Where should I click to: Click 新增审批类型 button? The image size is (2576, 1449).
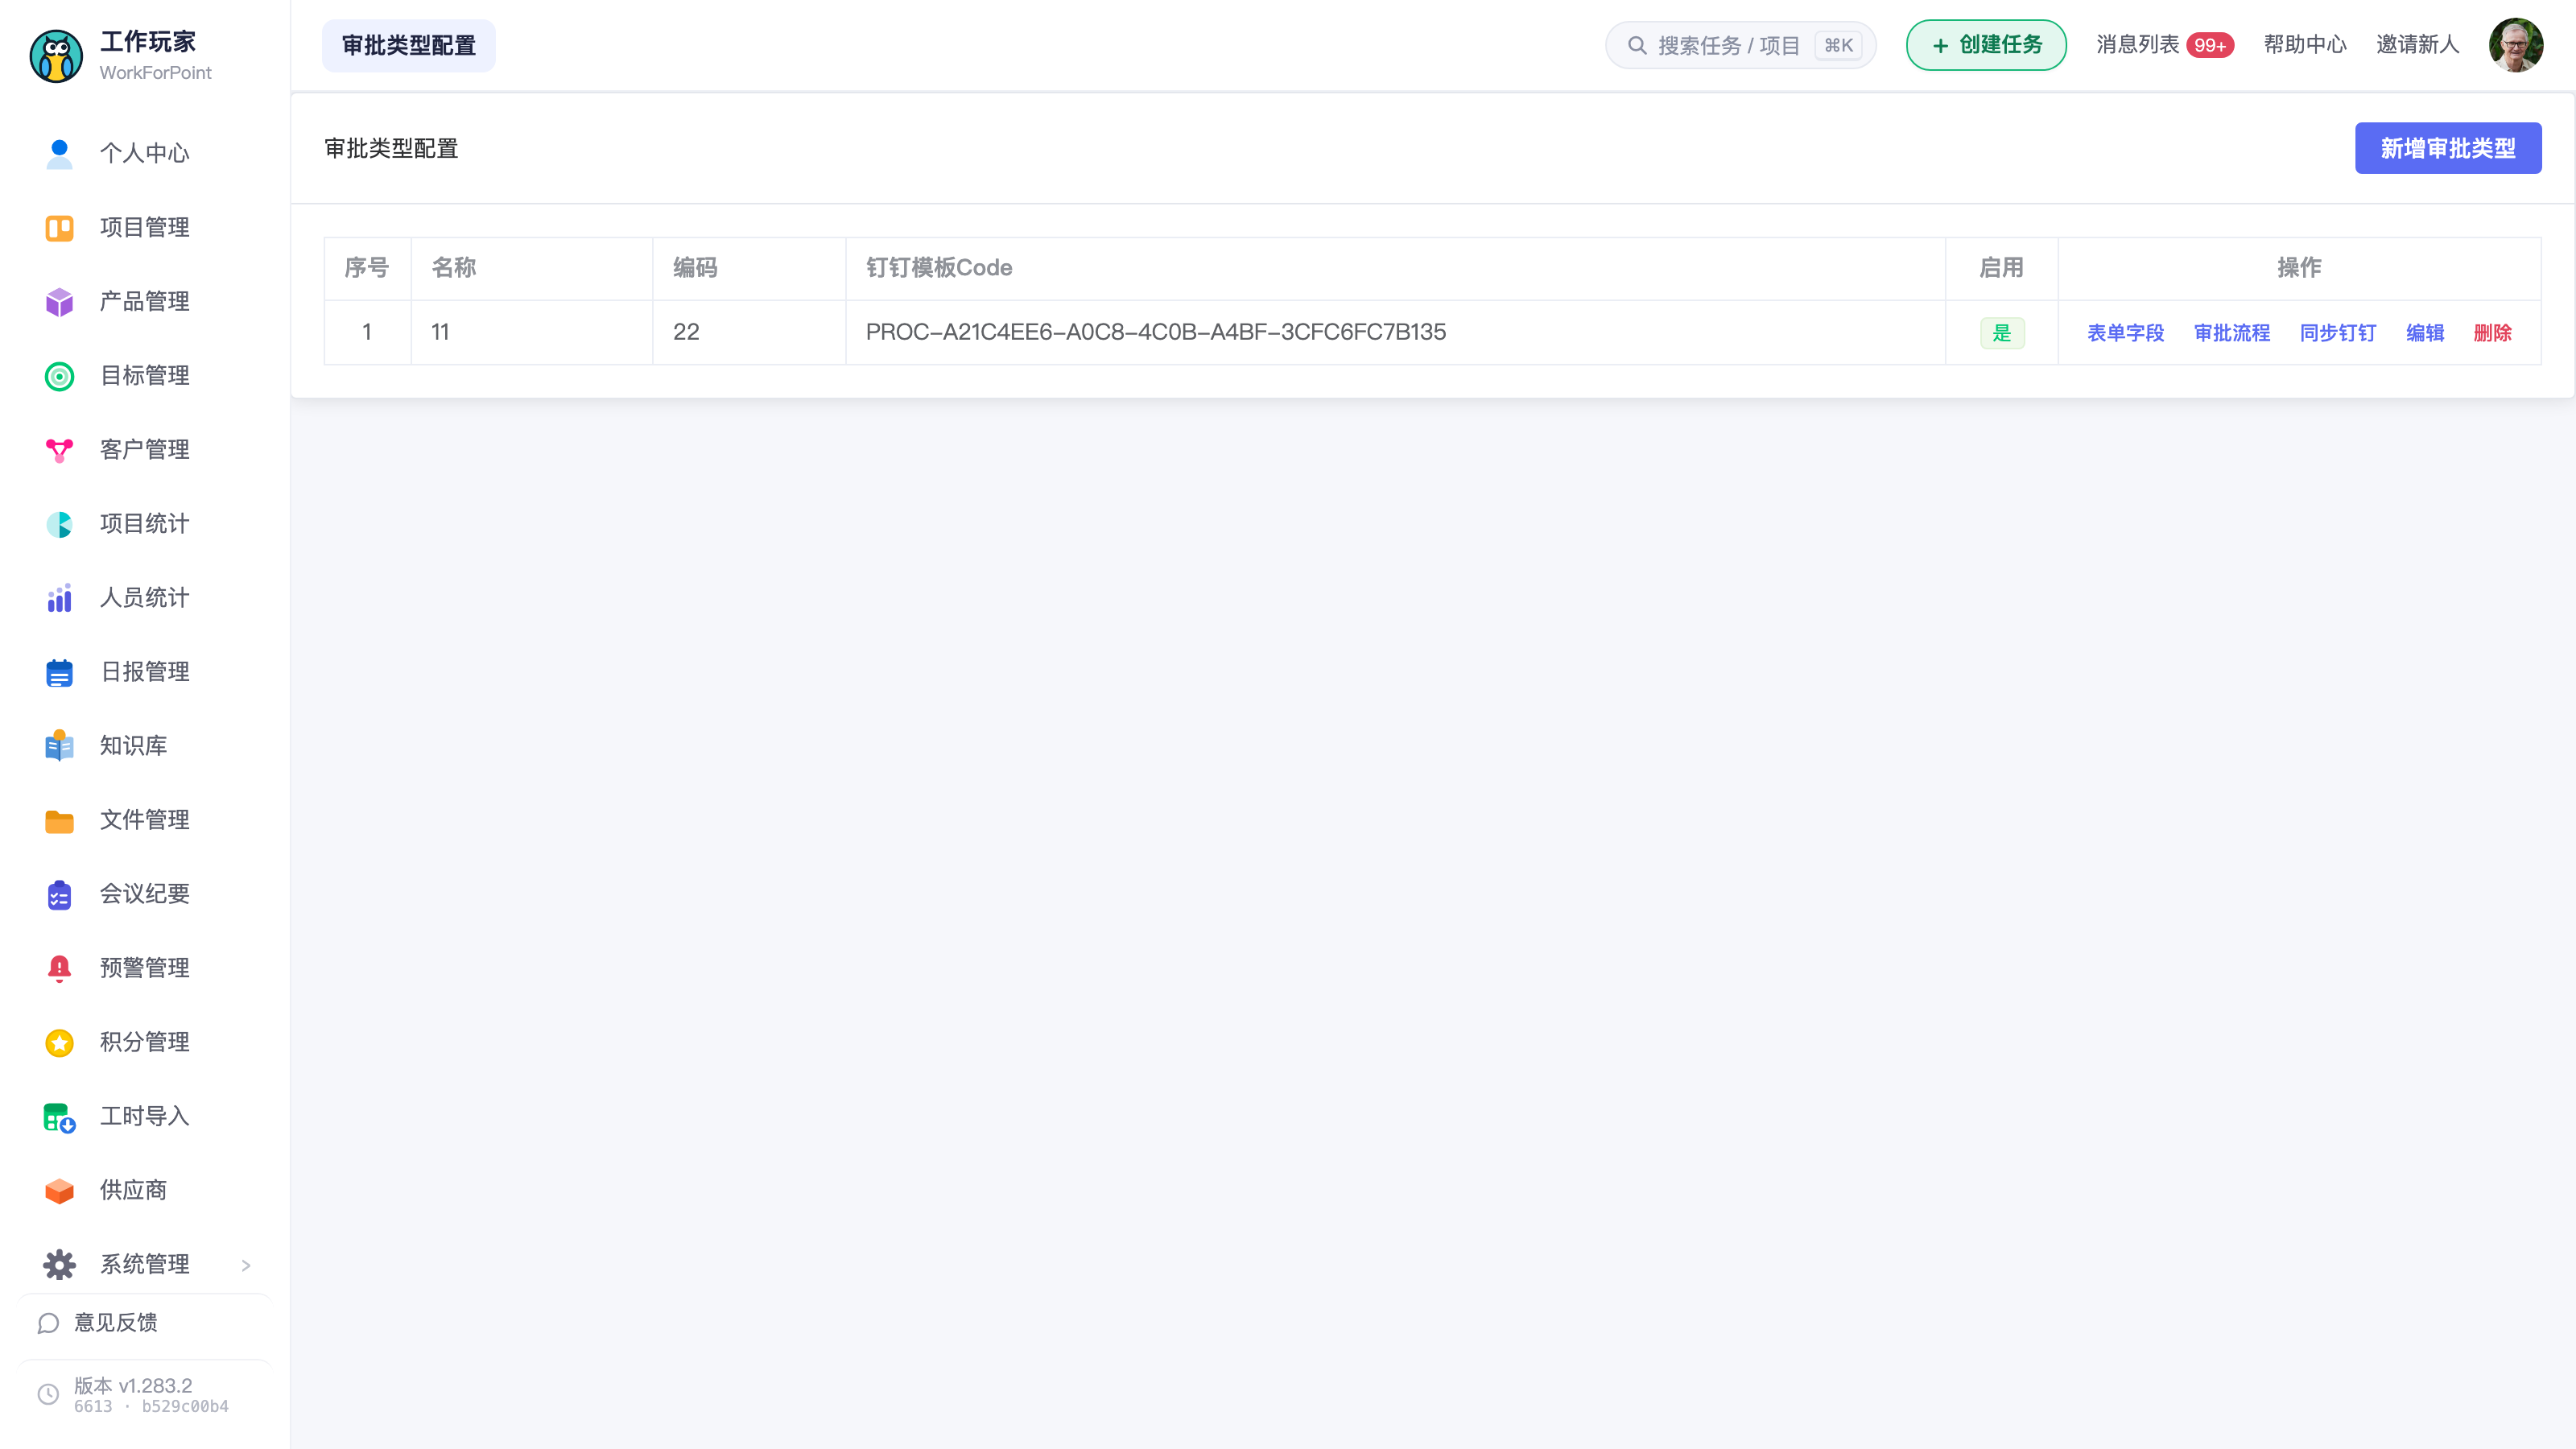2447,148
